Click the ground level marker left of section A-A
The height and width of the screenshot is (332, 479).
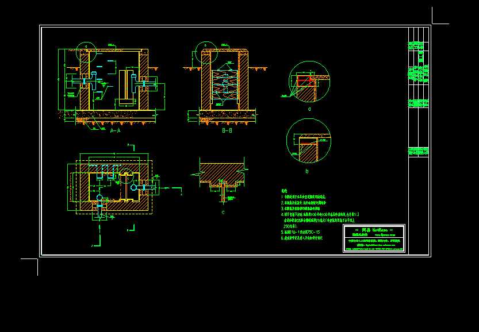point(75,68)
